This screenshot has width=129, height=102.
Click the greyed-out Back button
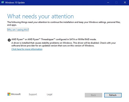click(94, 95)
